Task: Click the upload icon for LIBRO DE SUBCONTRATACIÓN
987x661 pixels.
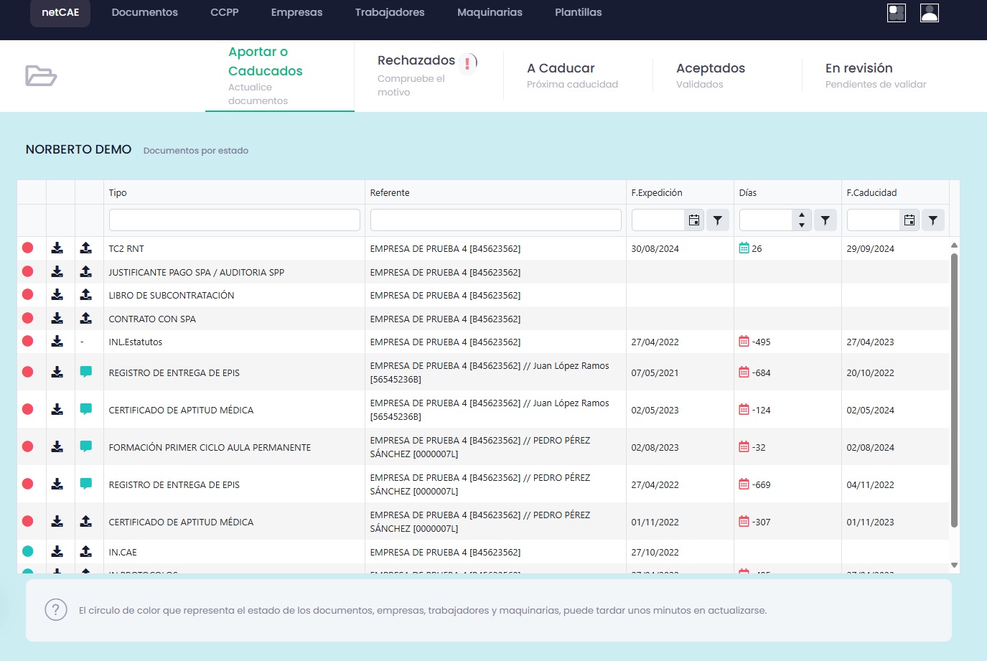Action: 86,295
